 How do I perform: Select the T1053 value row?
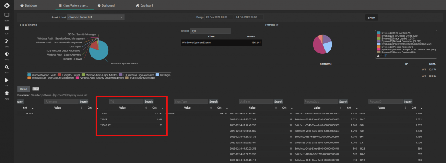click(131, 119)
